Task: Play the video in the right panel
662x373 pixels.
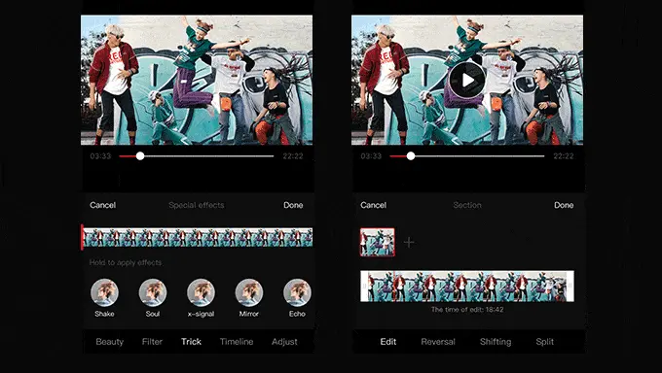Action: tap(467, 80)
